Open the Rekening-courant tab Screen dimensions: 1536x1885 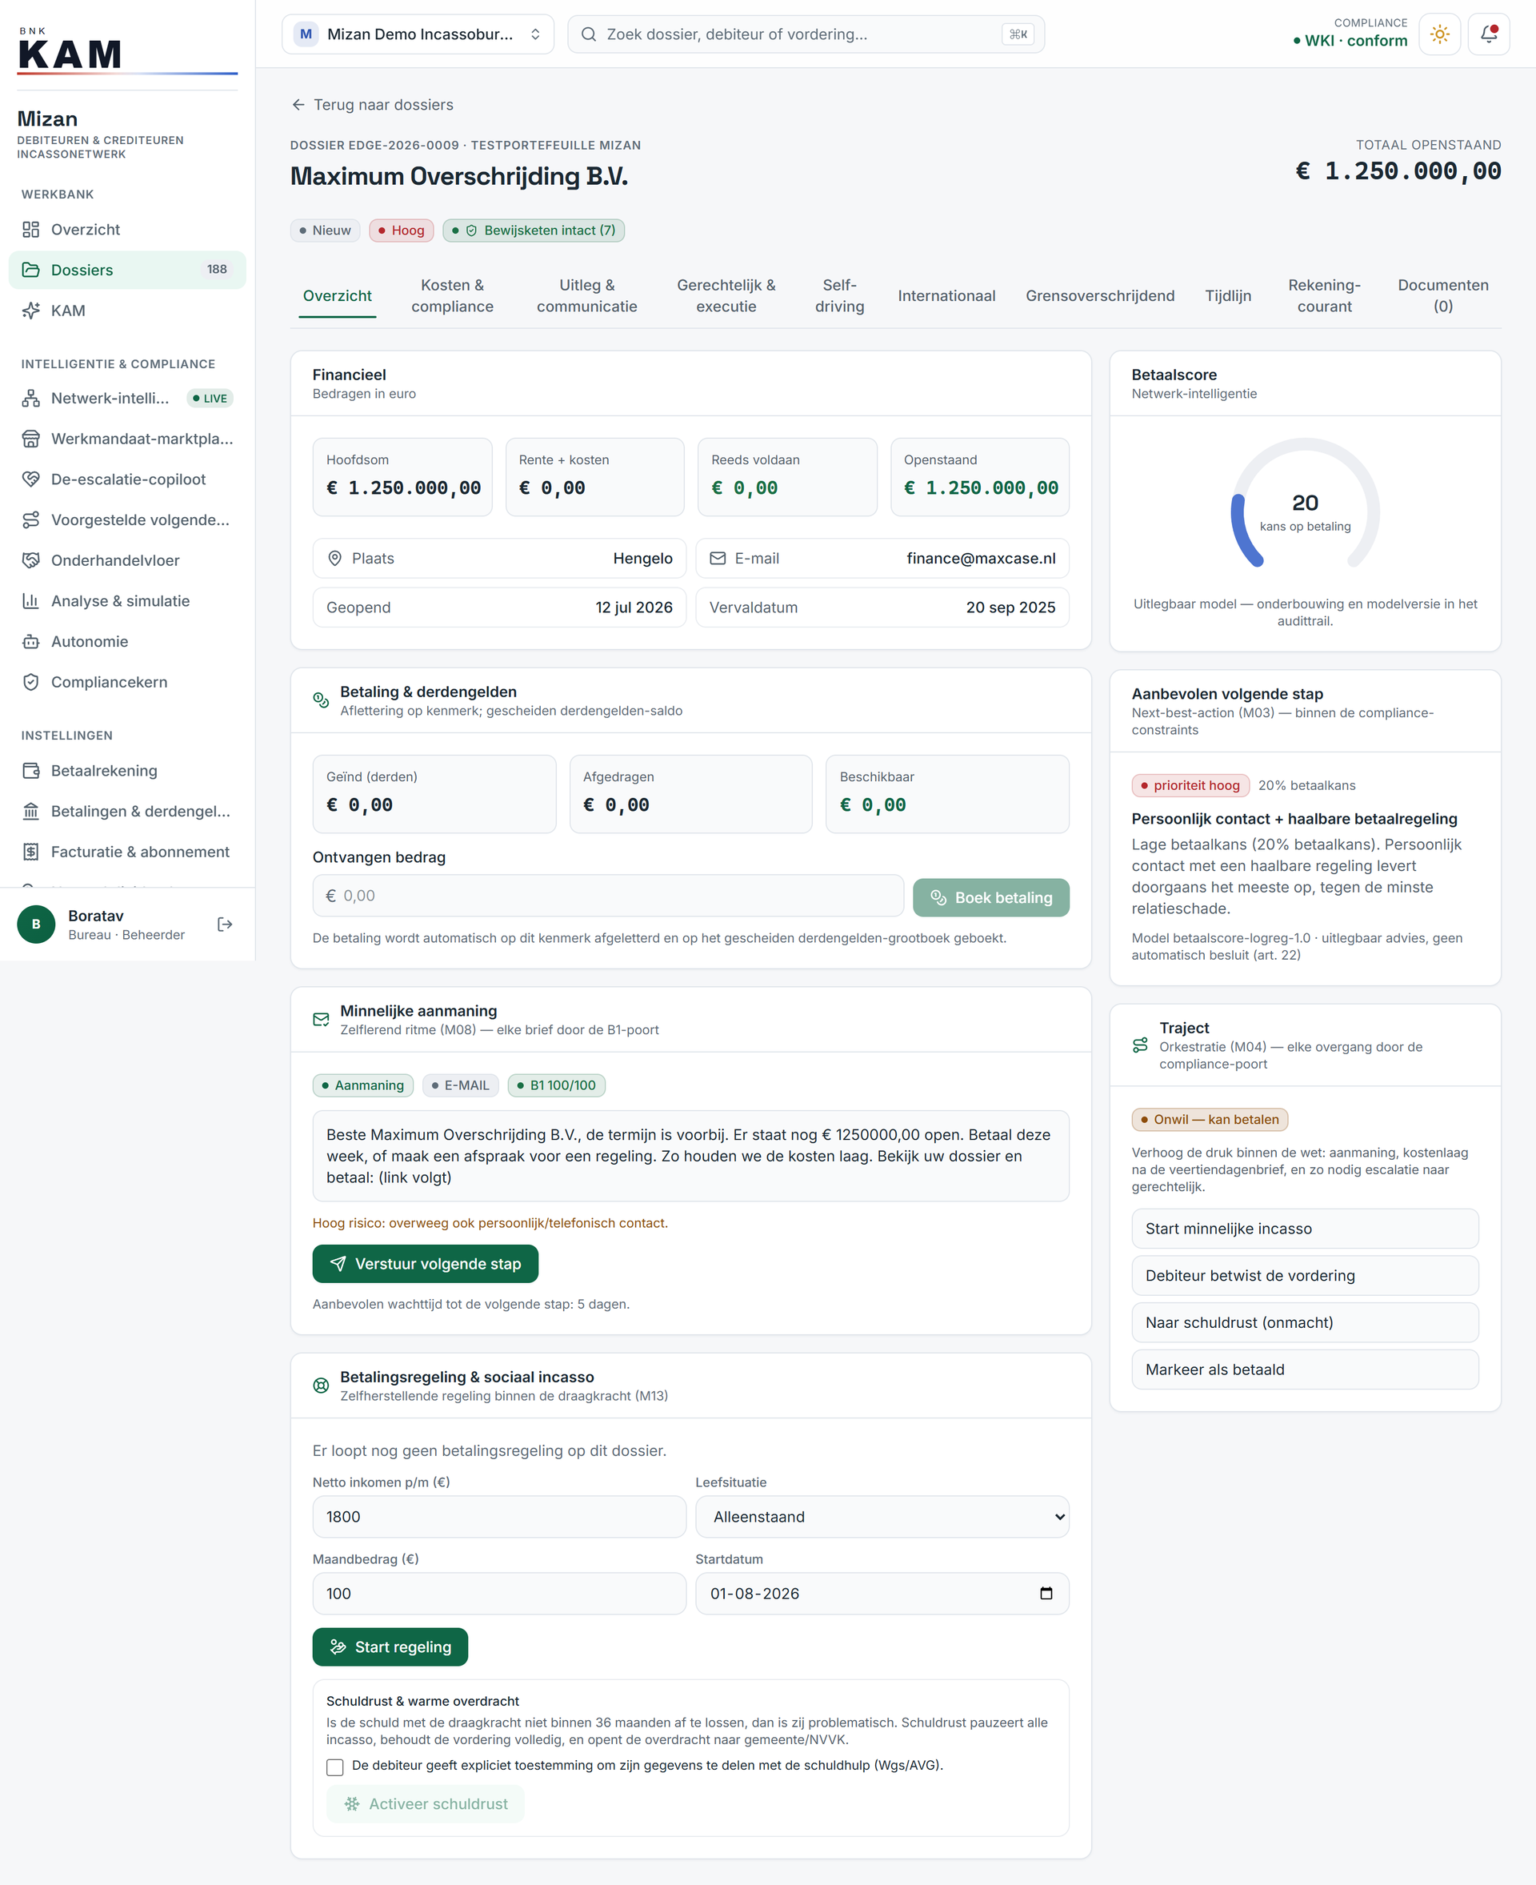pos(1324,295)
